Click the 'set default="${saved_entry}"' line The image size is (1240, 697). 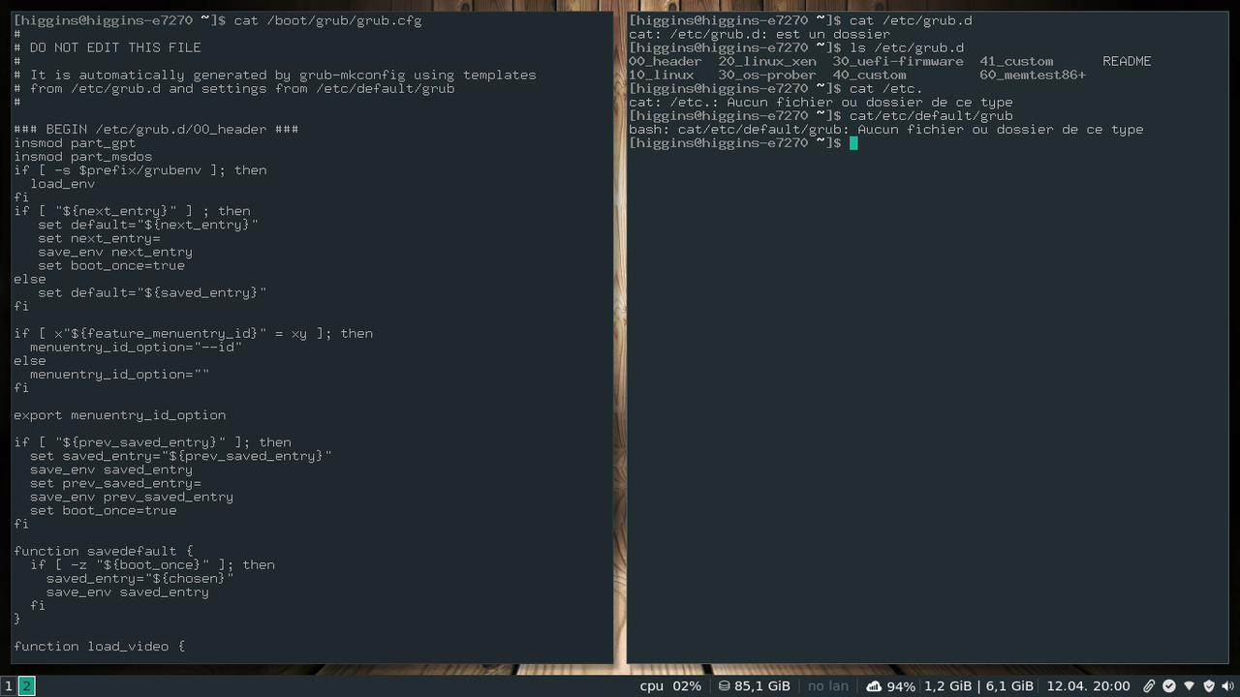tap(152, 292)
